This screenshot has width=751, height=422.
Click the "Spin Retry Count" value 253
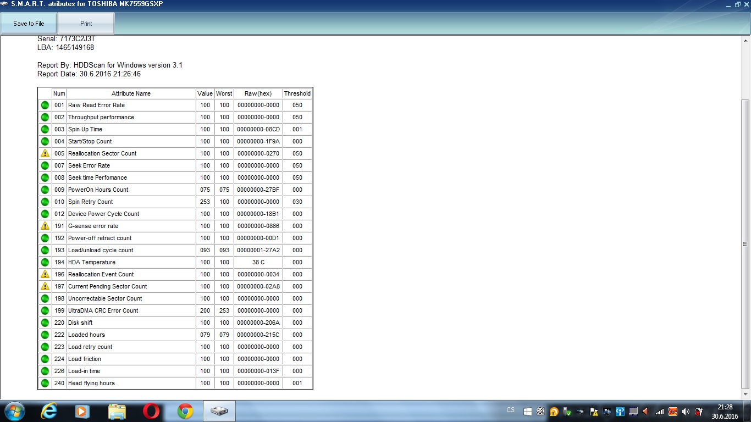click(205, 202)
